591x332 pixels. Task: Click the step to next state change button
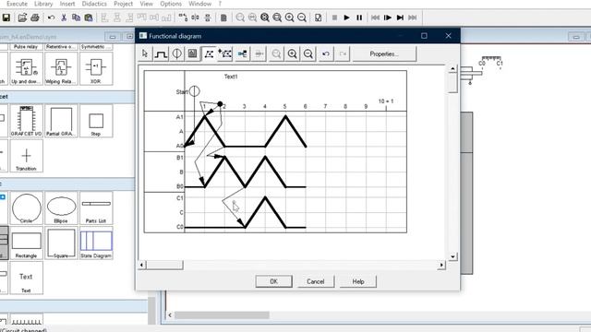point(400,18)
